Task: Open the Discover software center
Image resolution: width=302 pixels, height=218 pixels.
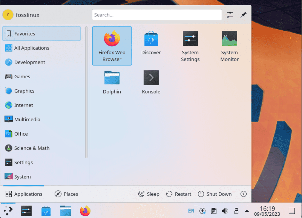Action: click(x=151, y=43)
